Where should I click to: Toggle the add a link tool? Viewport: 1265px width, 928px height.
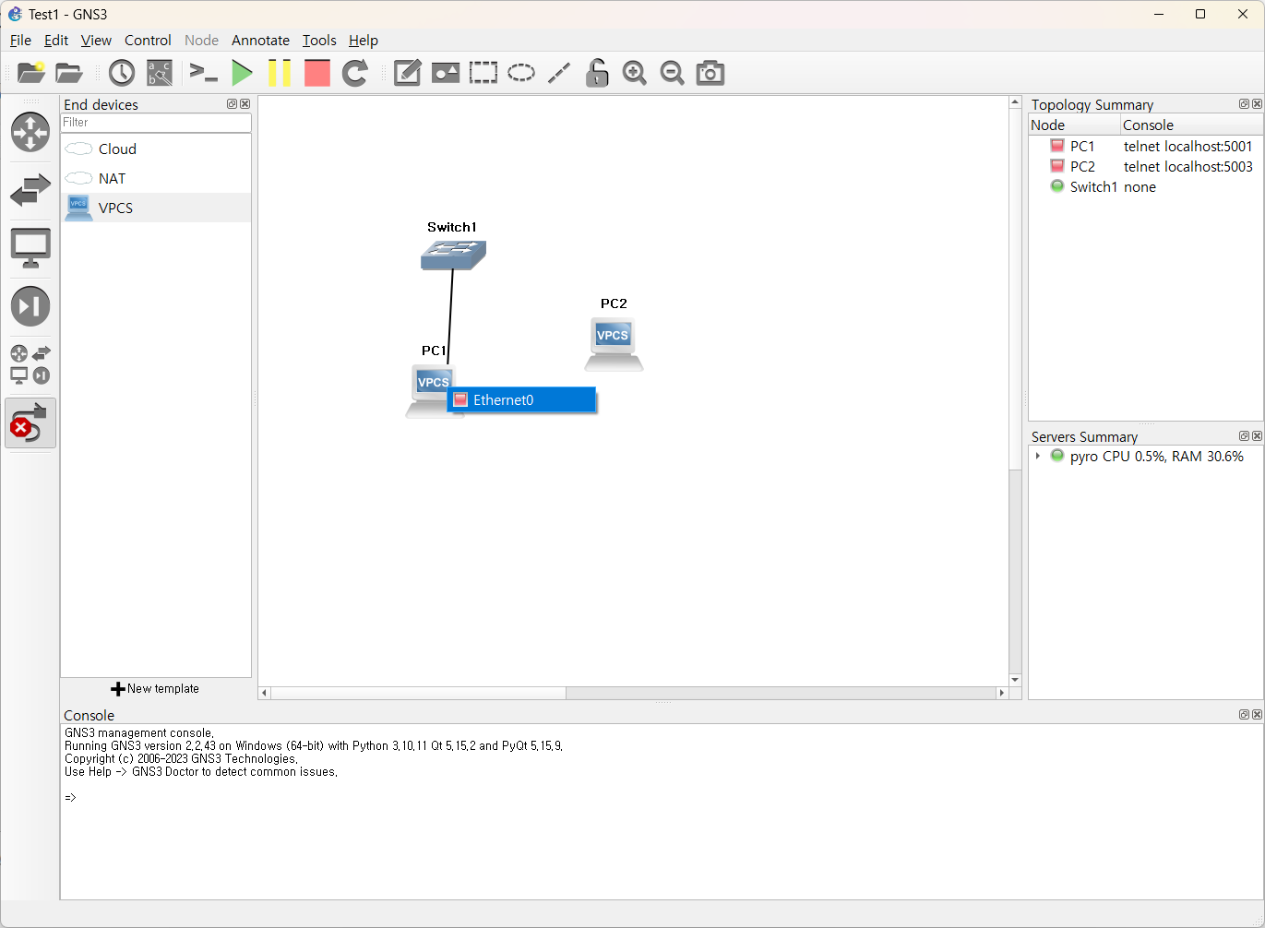(x=30, y=422)
